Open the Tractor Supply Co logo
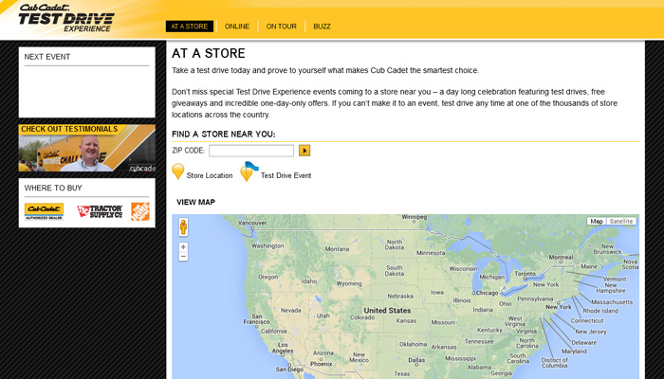 tap(100, 211)
